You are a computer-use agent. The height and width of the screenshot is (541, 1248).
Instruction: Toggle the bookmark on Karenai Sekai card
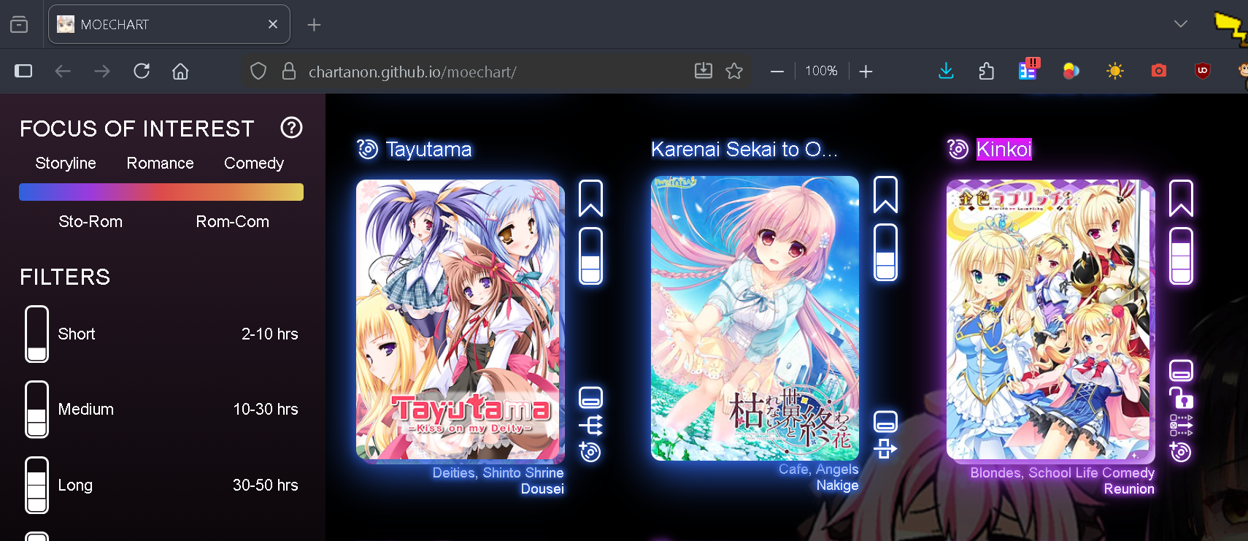[885, 194]
